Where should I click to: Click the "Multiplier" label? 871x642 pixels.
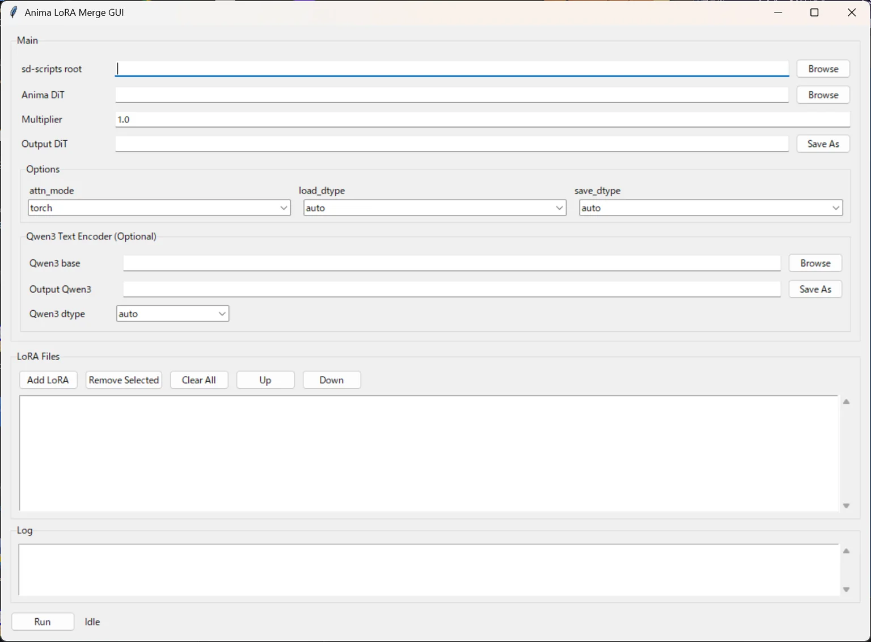point(42,119)
